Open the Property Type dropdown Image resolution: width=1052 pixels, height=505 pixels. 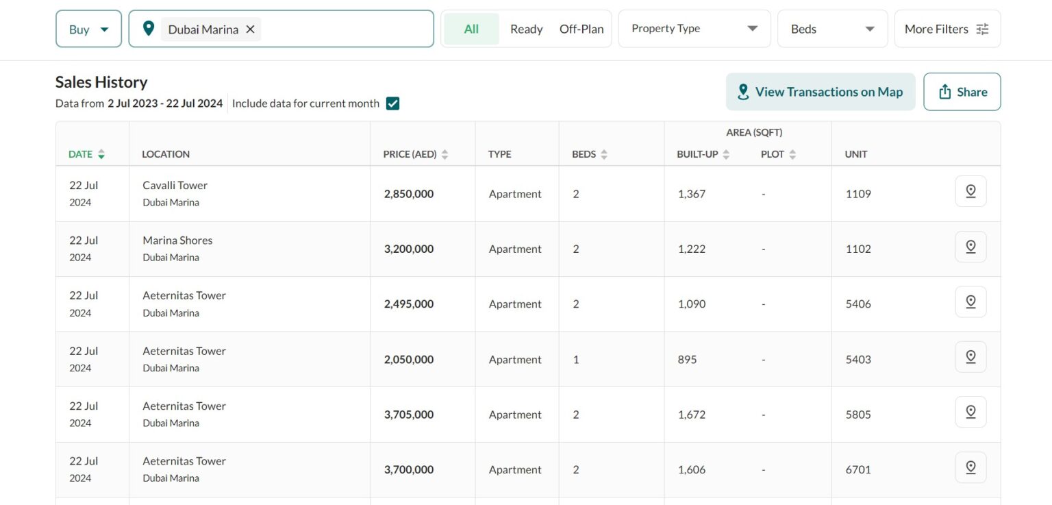click(x=694, y=28)
